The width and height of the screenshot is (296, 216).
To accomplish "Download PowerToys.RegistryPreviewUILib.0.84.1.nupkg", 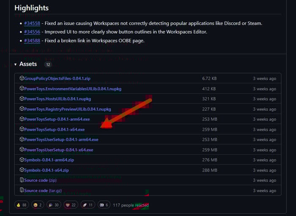I will pyautogui.click(x=68, y=109).
